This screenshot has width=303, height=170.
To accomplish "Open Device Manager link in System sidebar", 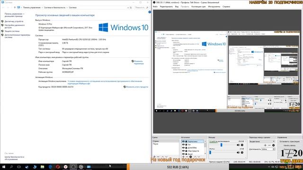I will 14,21.
